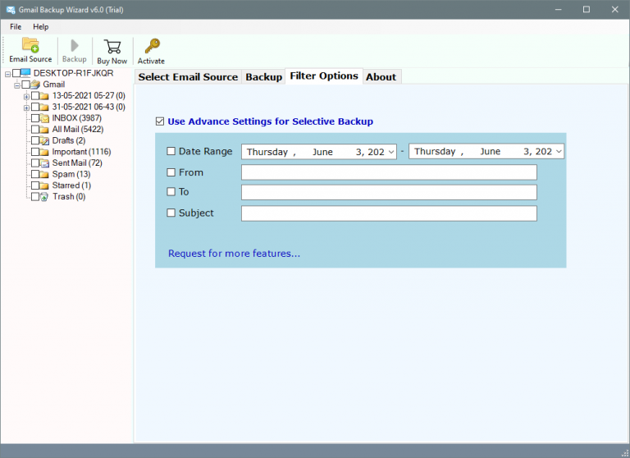Click the Activate key icon
Image resolution: width=630 pixels, height=458 pixels.
click(153, 46)
